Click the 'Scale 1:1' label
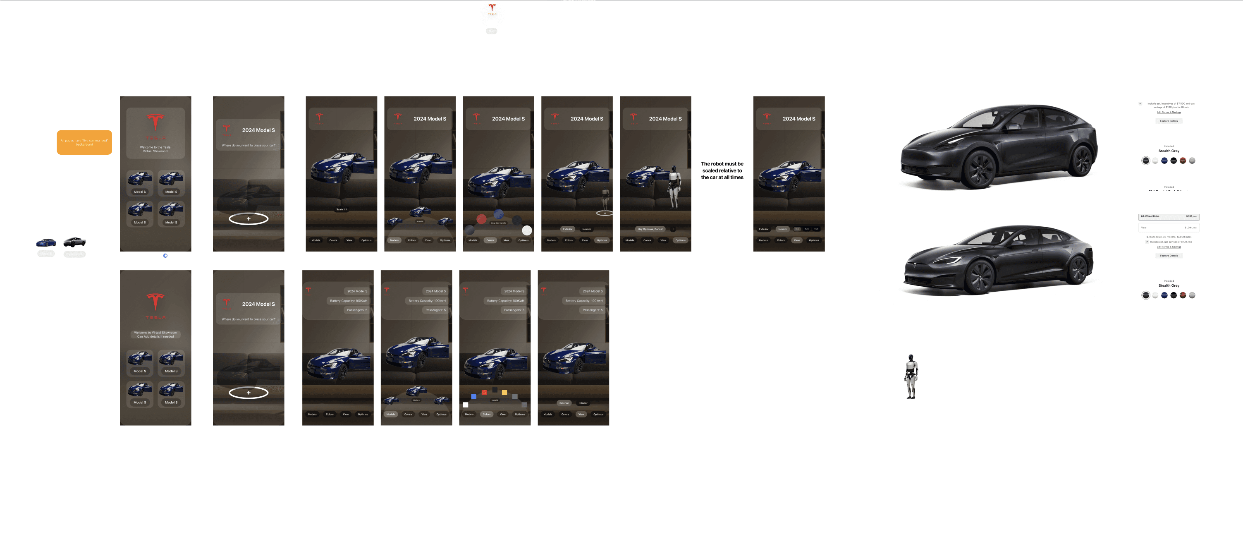The height and width of the screenshot is (537, 1243). 341,210
